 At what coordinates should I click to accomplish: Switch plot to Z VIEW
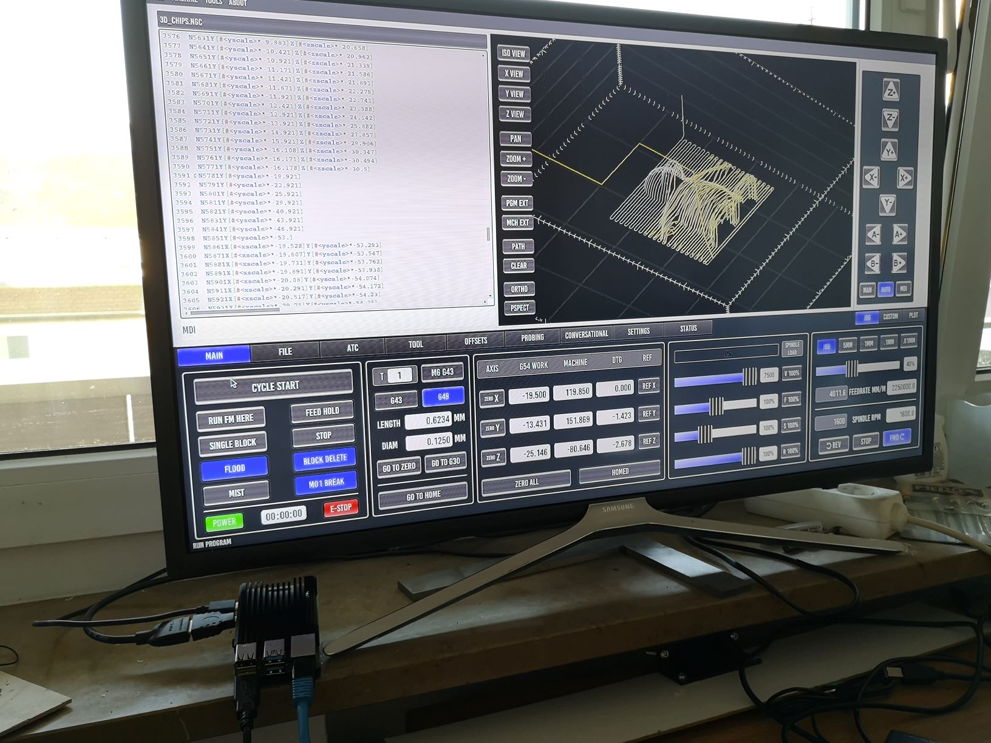[x=515, y=114]
